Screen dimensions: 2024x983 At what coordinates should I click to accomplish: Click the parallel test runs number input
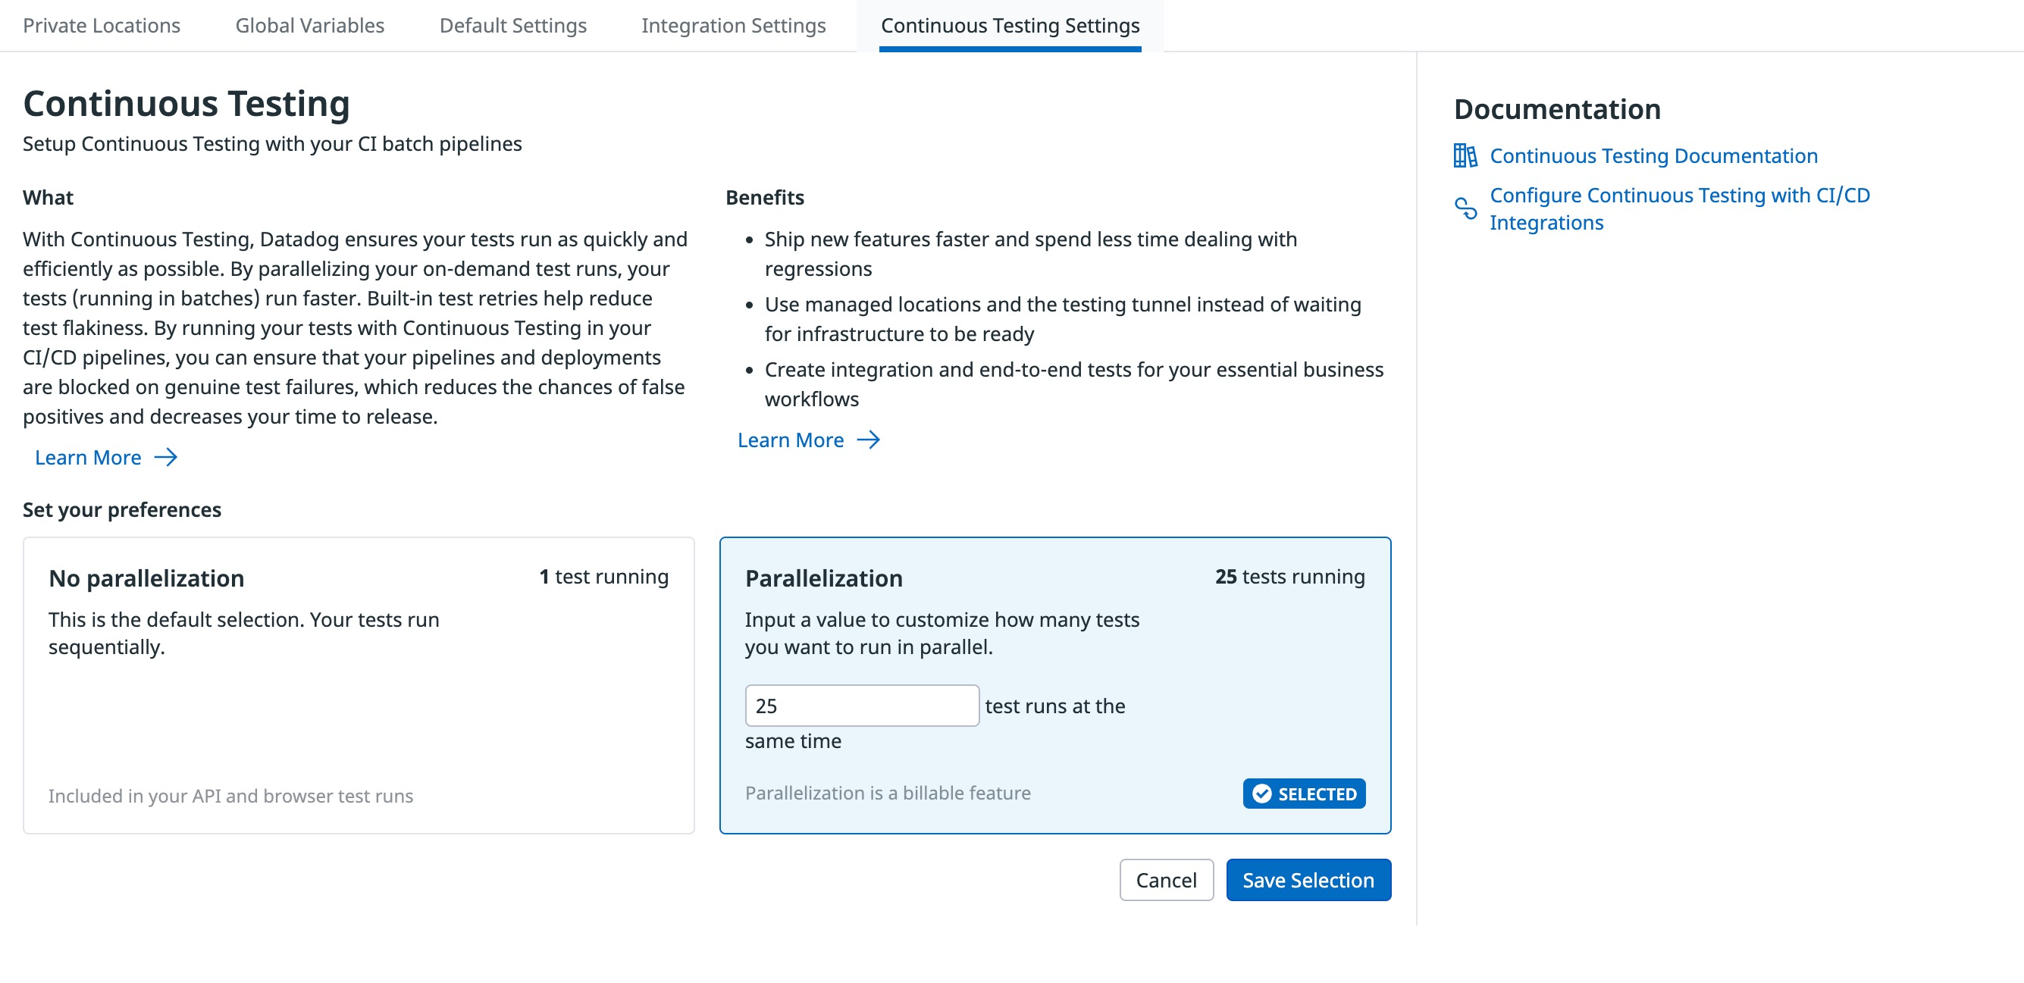[862, 706]
